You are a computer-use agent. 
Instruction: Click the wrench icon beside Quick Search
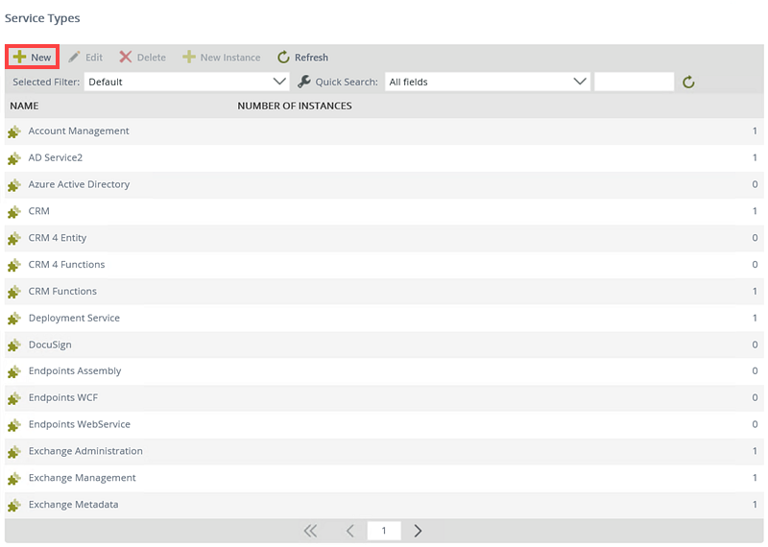tap(304, 82)
